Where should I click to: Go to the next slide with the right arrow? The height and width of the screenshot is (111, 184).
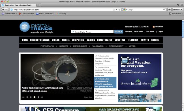(x=42, y=97)
